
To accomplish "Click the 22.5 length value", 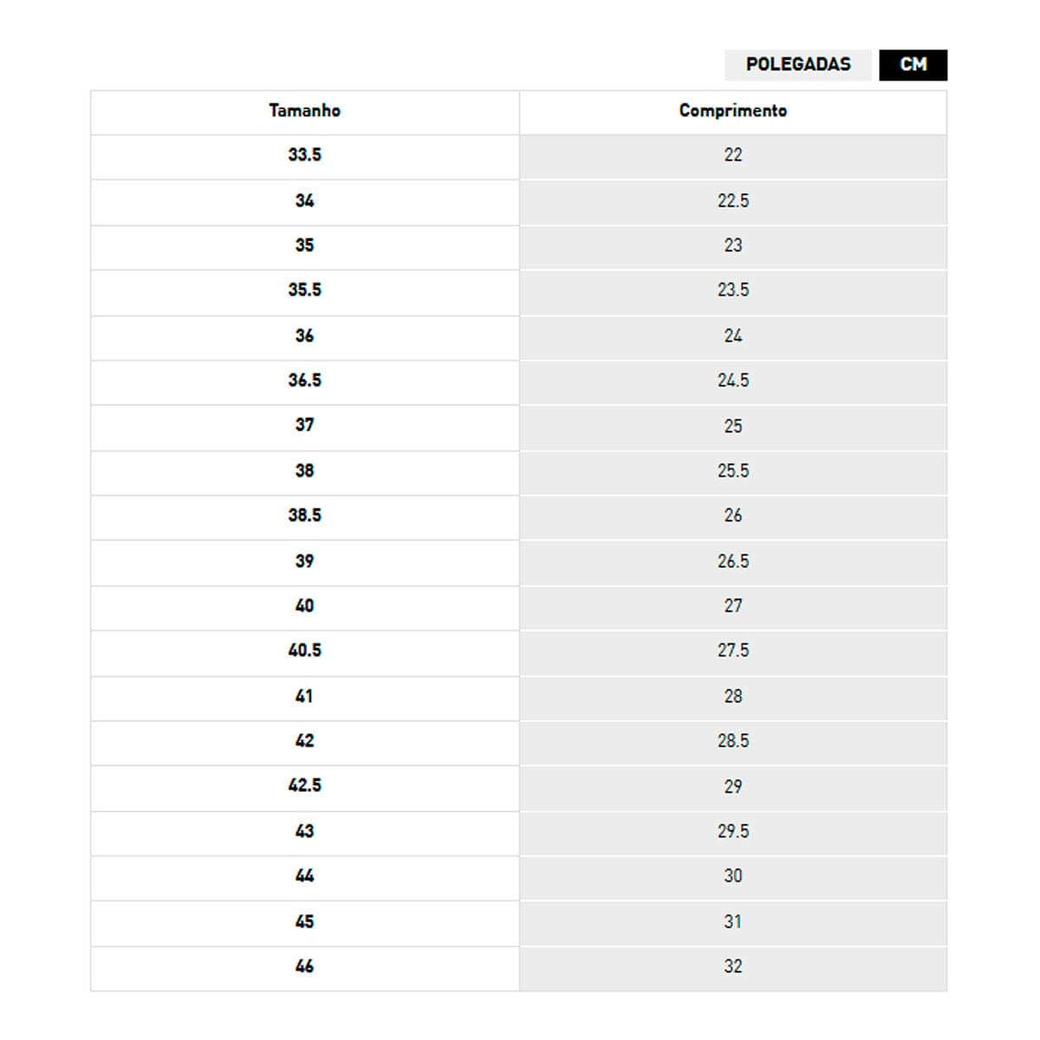I will 732,201.
